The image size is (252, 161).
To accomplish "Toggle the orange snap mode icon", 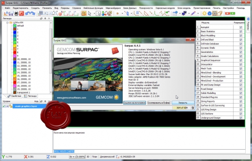I will [x=84, y=13].
